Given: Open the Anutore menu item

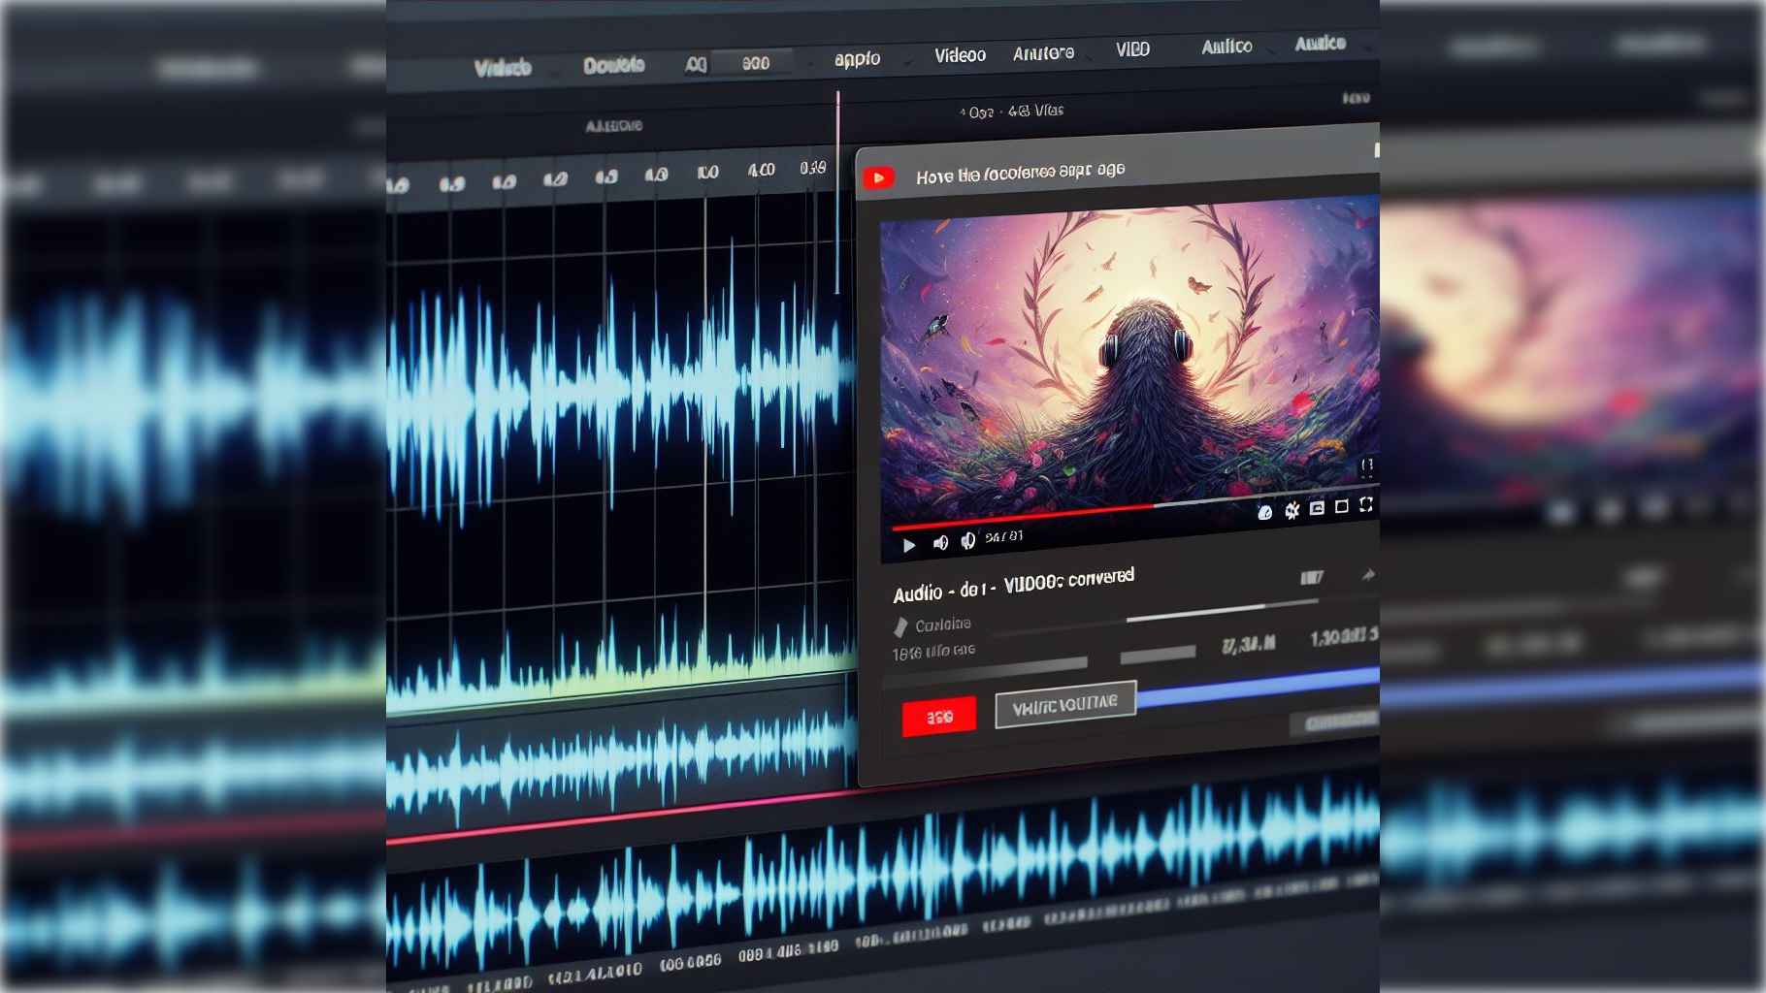Looking at the screenshot, I should coord(1043,53).
